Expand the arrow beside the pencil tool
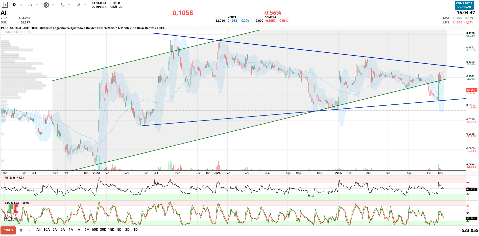Screen dimensions: 479x236 [85, 5]
